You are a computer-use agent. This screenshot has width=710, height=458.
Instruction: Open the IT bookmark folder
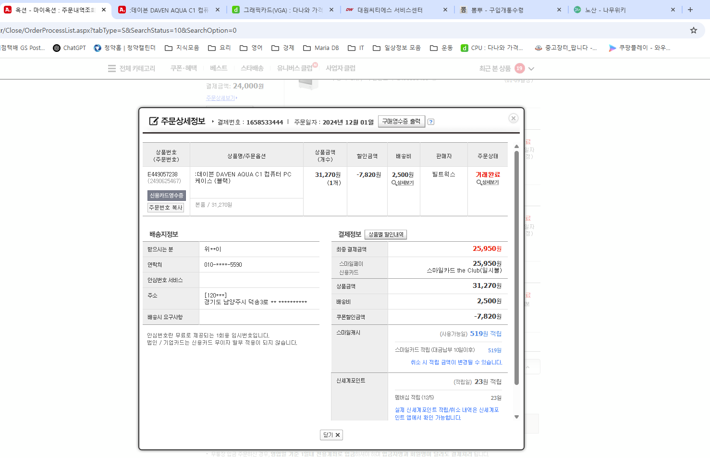[356, 48]
